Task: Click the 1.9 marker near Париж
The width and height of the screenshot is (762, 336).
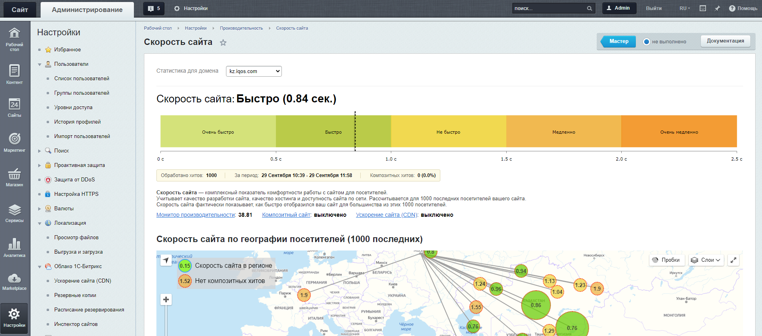Action: pos(304,295)
